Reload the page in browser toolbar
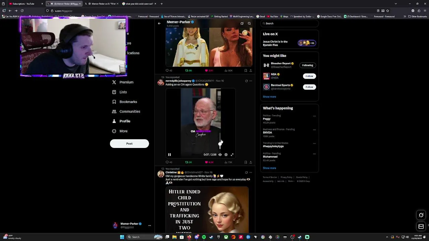The height and width of the screenshot is (241, 429). pyautogui.click(x=22, y=11)
